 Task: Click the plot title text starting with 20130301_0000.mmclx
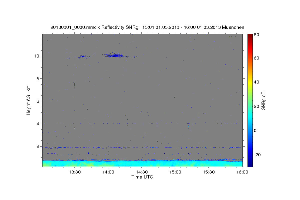(x=147, y=27)
